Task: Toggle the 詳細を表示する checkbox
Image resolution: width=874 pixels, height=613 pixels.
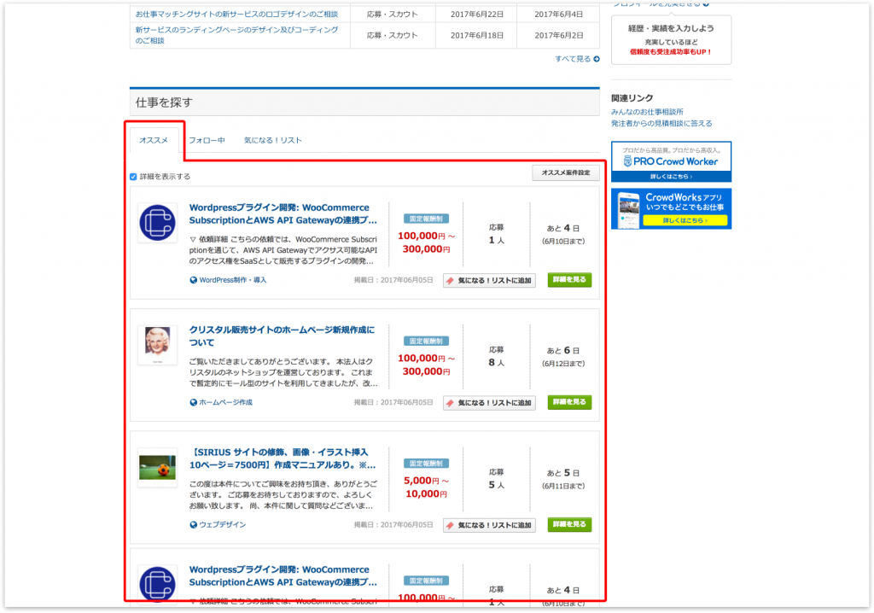Action: coord(133,177)
